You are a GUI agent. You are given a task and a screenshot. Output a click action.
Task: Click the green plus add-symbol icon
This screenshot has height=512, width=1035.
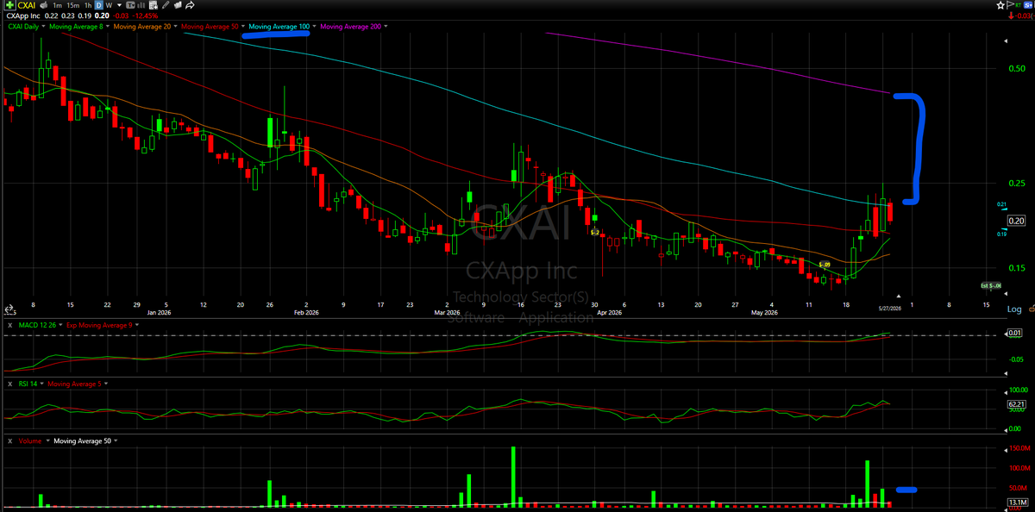(x=9, y=5)
